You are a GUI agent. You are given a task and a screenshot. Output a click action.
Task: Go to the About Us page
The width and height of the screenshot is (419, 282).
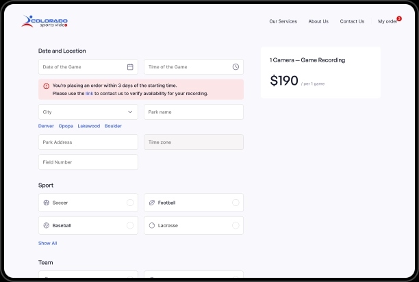point(318,21)
